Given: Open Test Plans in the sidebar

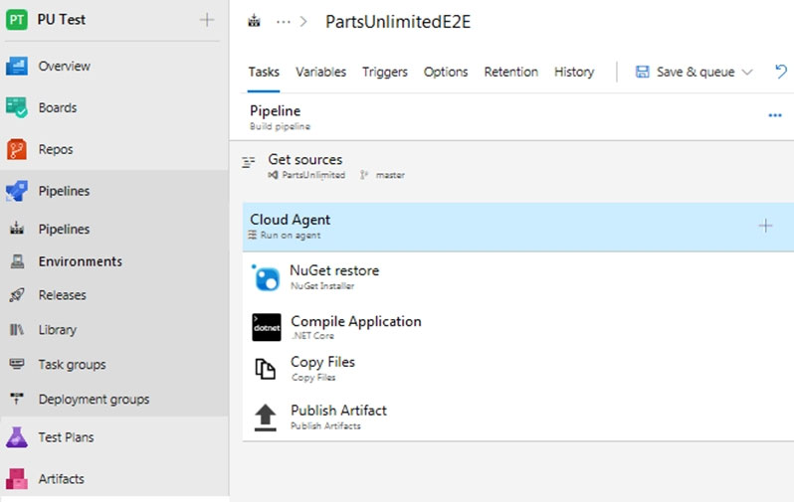Looking at the screenshot, I should 66,437.
